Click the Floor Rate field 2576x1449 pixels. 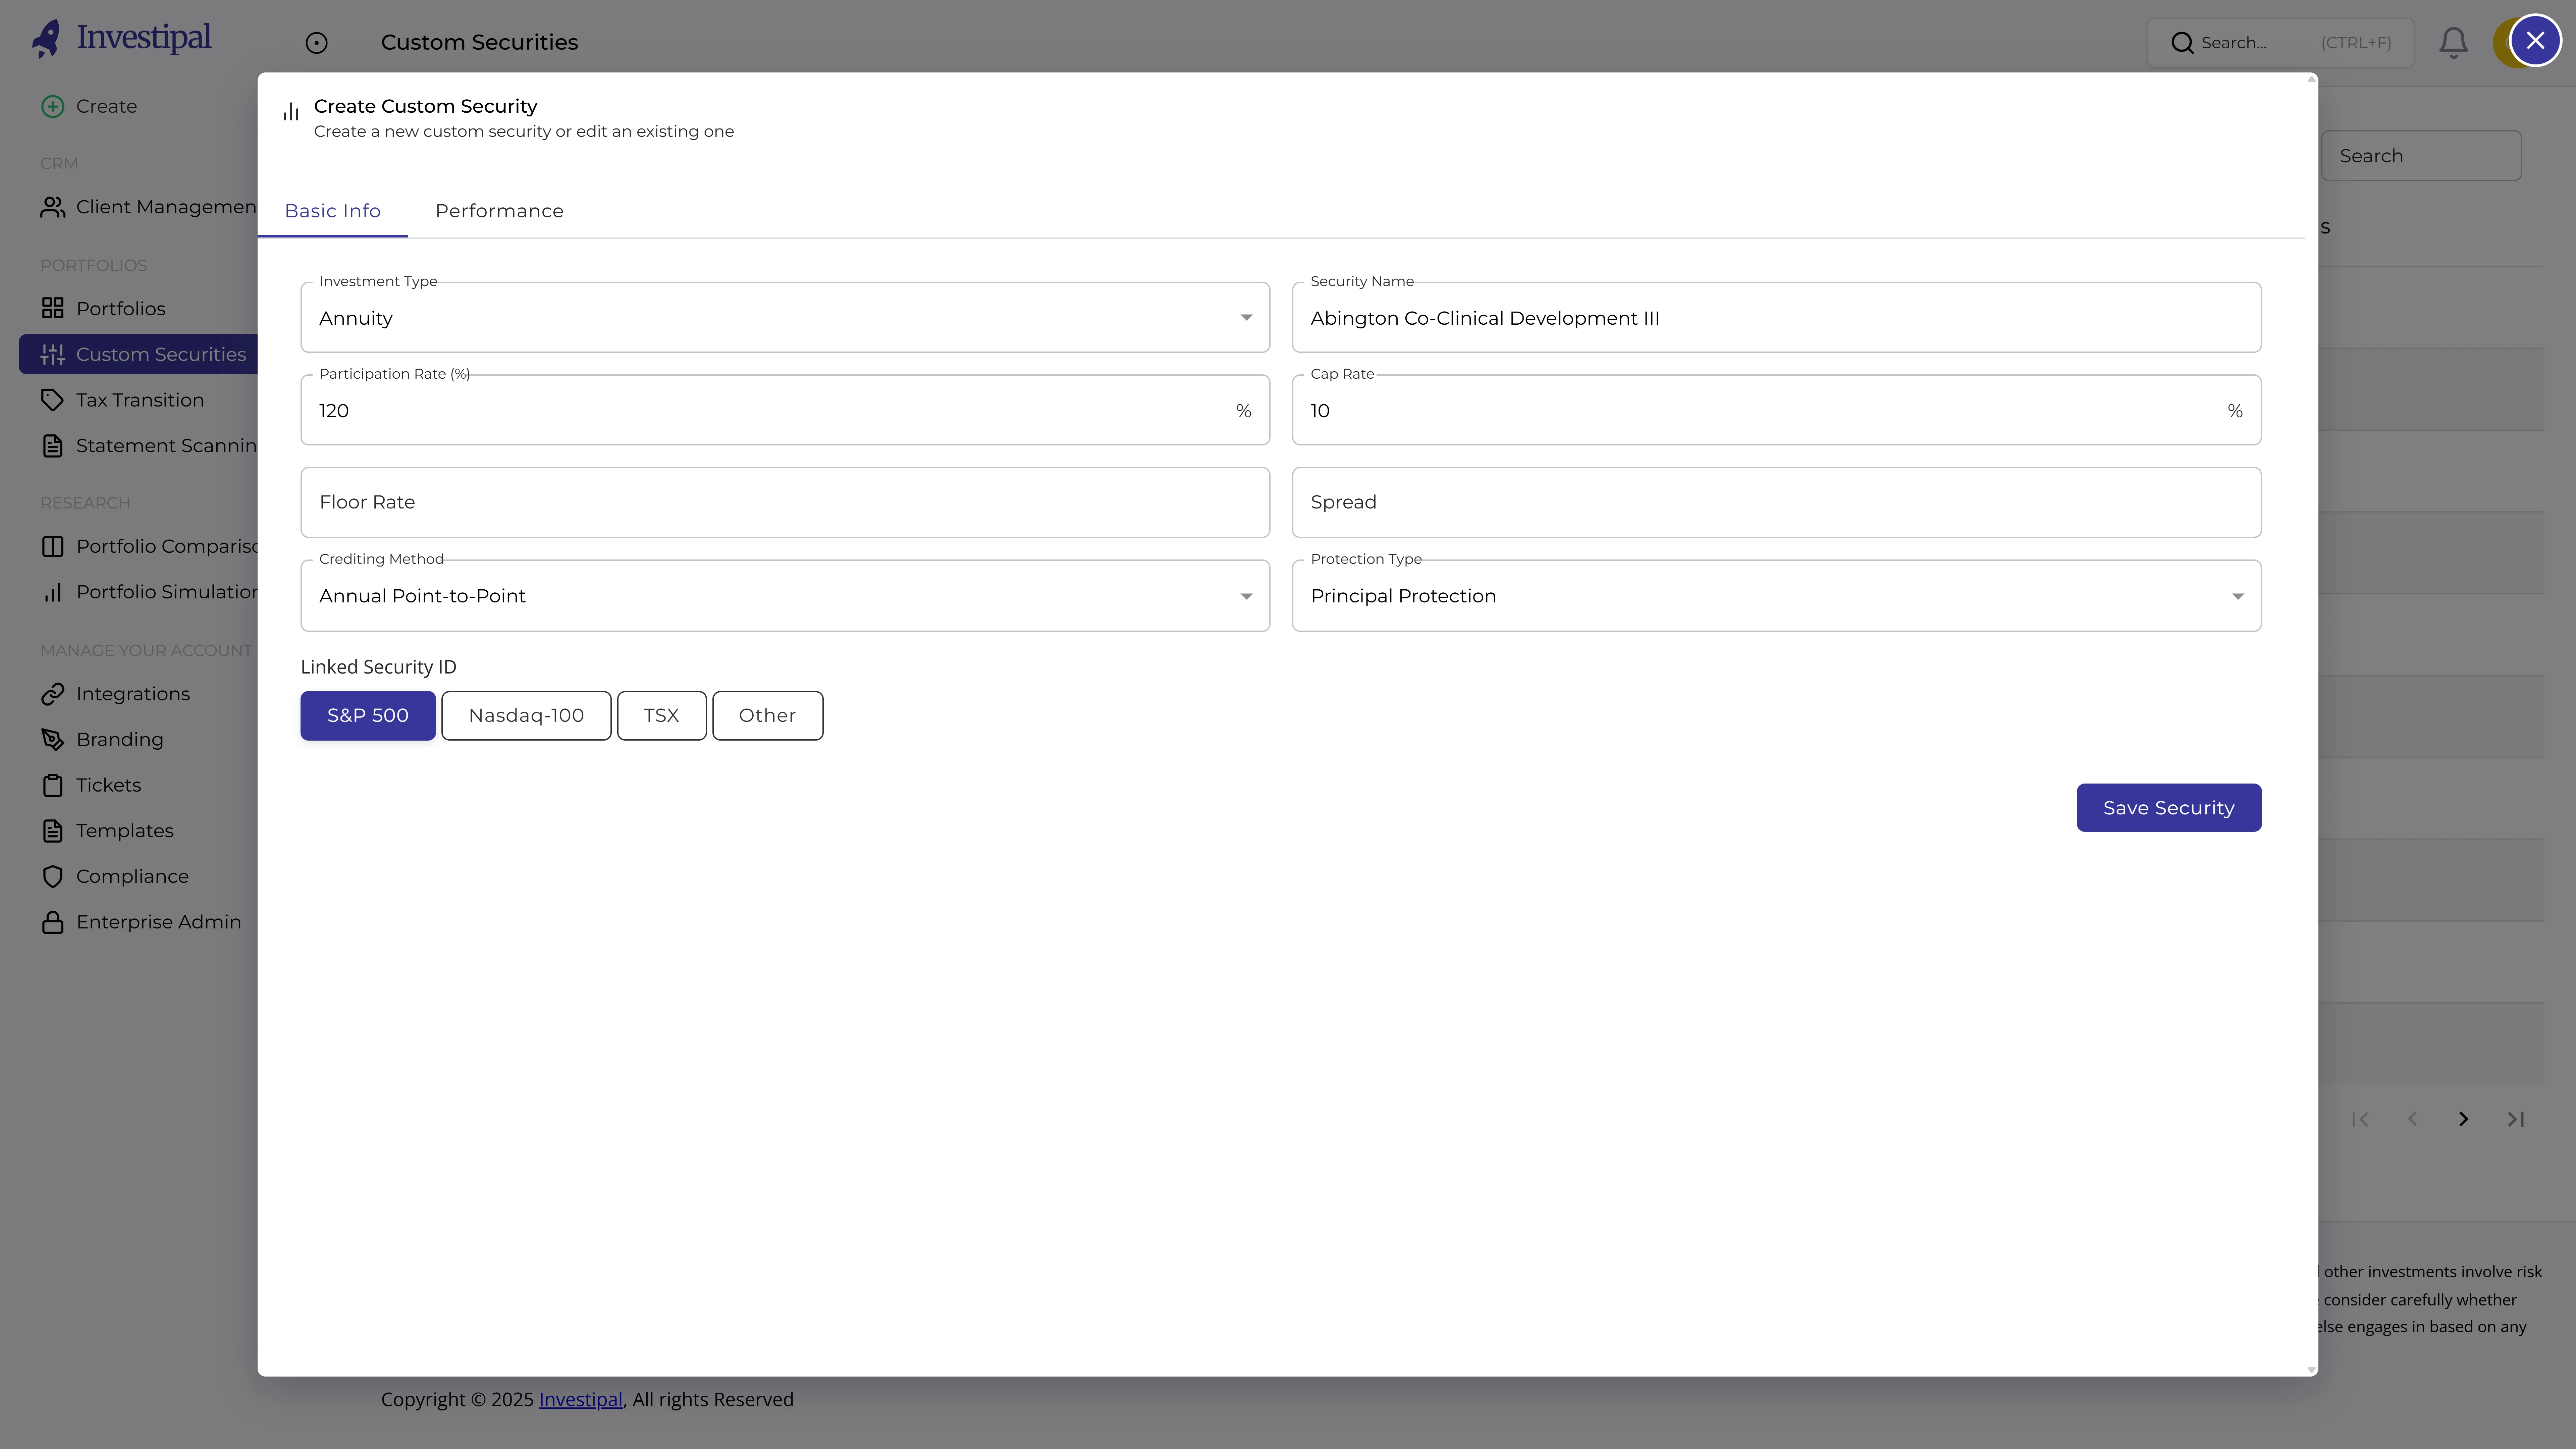tap(785, 502)
